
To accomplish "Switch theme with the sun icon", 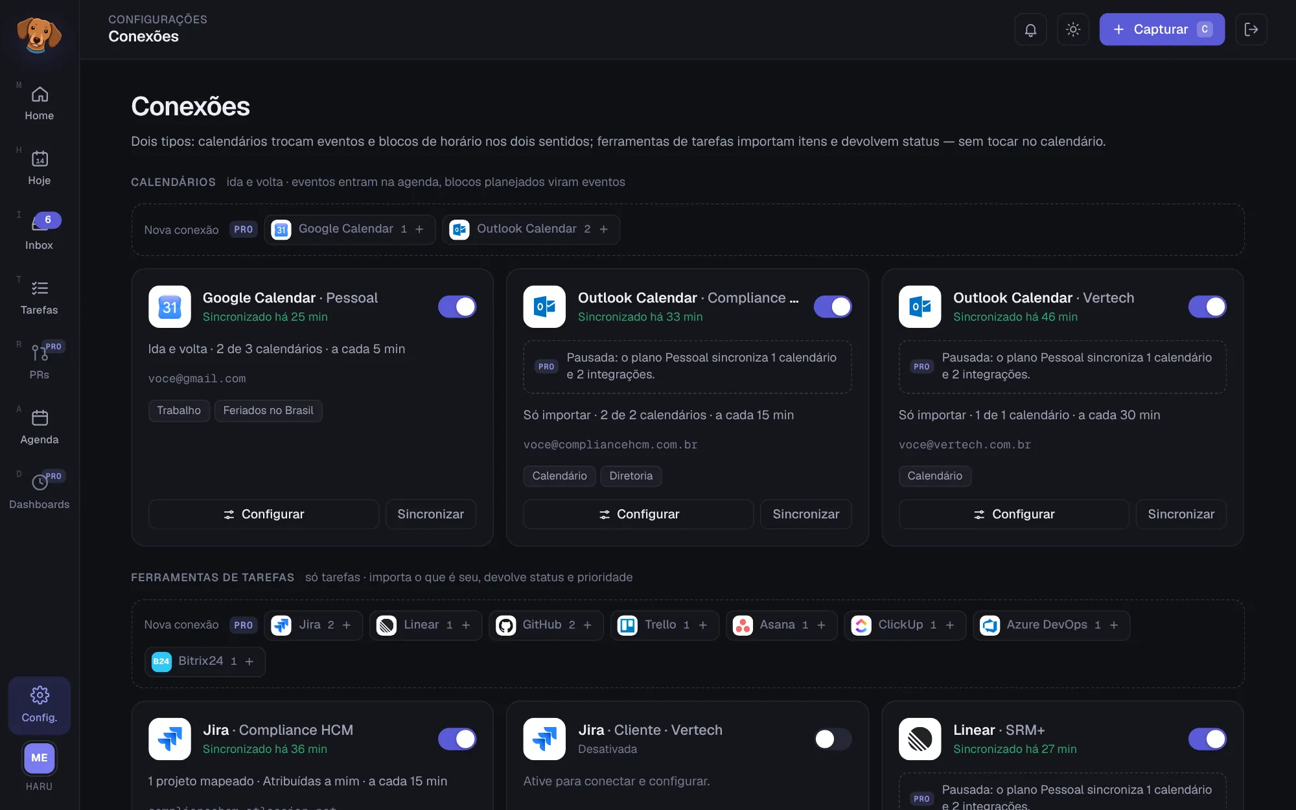I will (x=1073, y=30).
